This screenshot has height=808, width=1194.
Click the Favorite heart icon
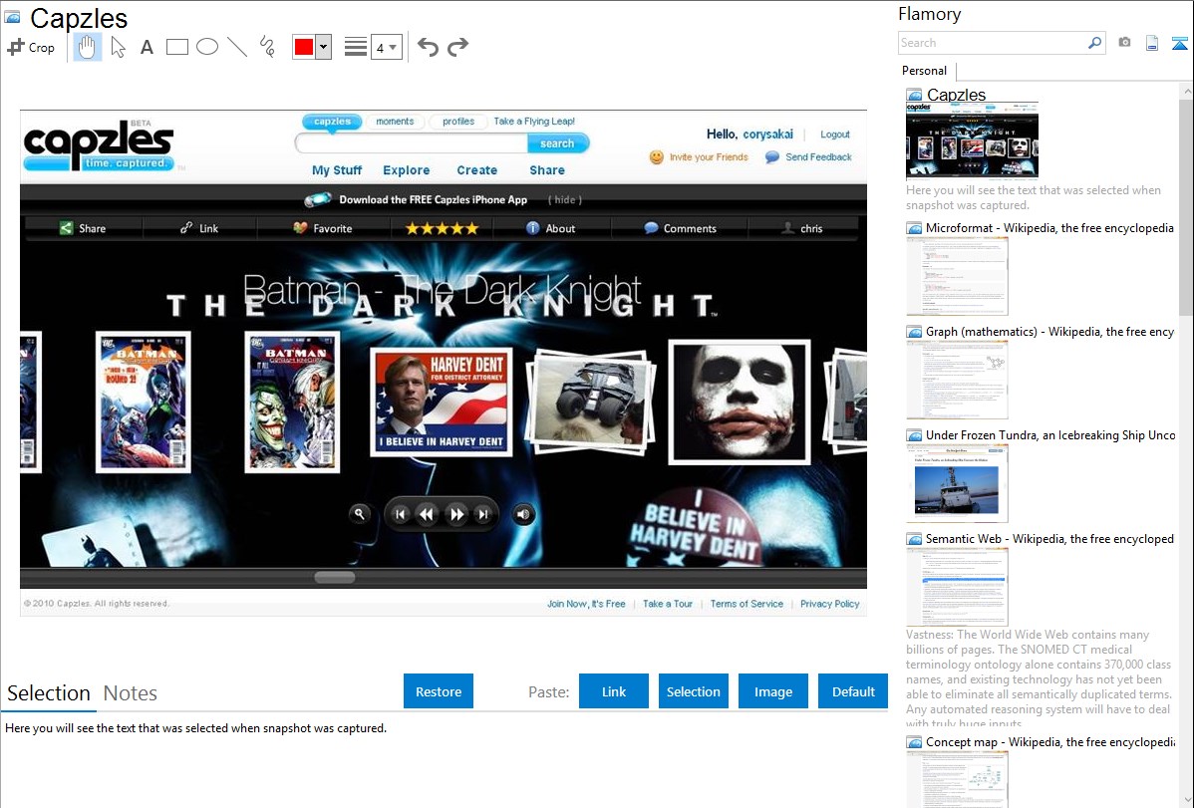click(300, 228)
